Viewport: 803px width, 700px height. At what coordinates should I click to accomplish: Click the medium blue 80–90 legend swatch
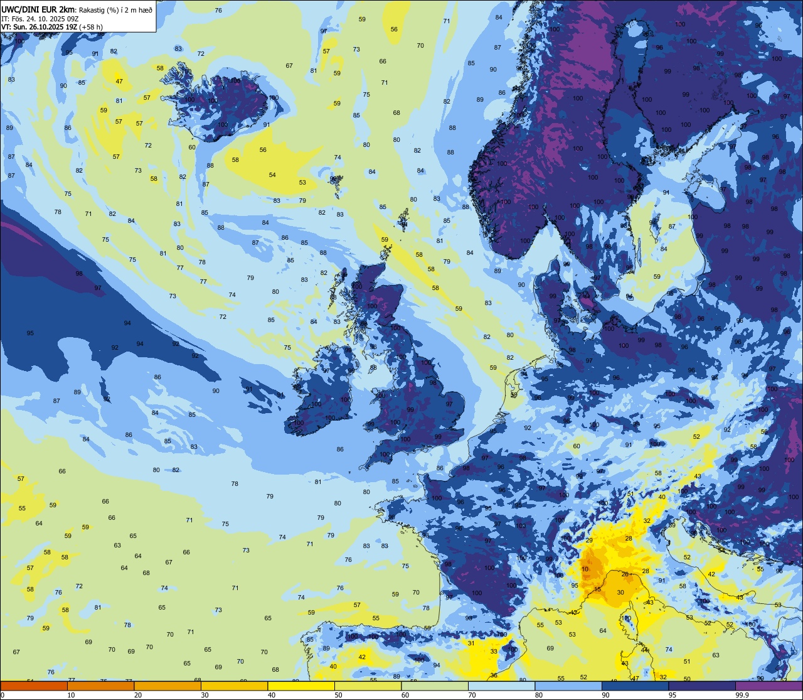point(568,686)
